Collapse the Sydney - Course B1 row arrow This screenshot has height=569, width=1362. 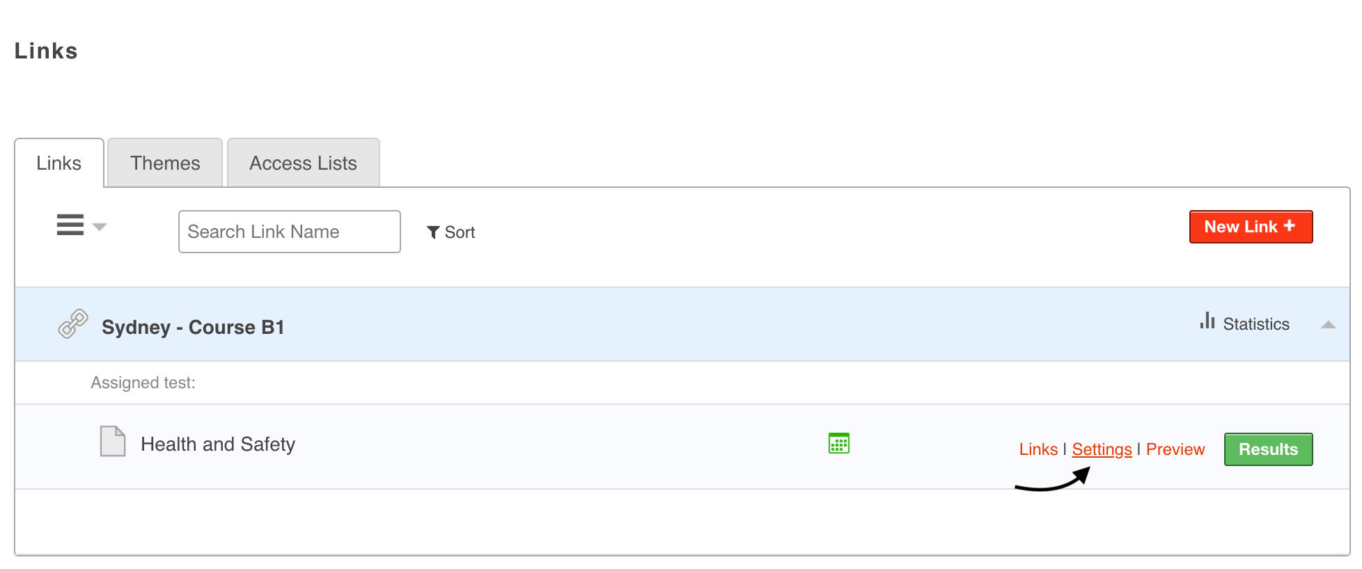coord(1328,325)
